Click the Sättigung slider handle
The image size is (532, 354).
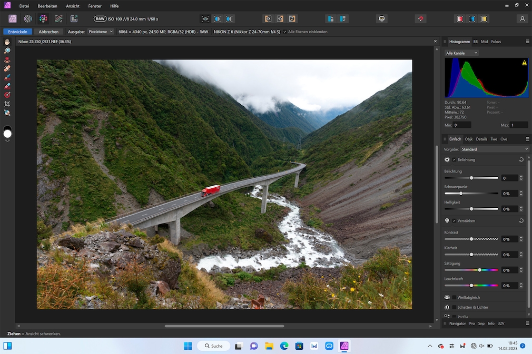coord(479,270)
